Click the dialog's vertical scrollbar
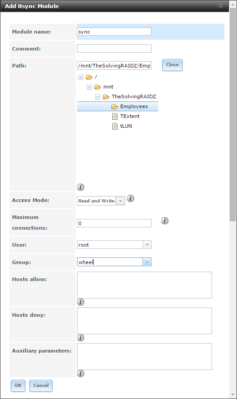 point(233,114)
